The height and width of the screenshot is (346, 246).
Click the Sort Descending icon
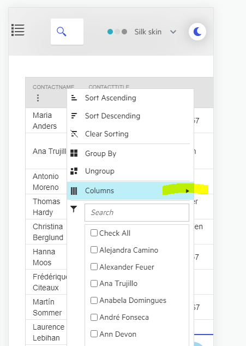tap(74, 116)
